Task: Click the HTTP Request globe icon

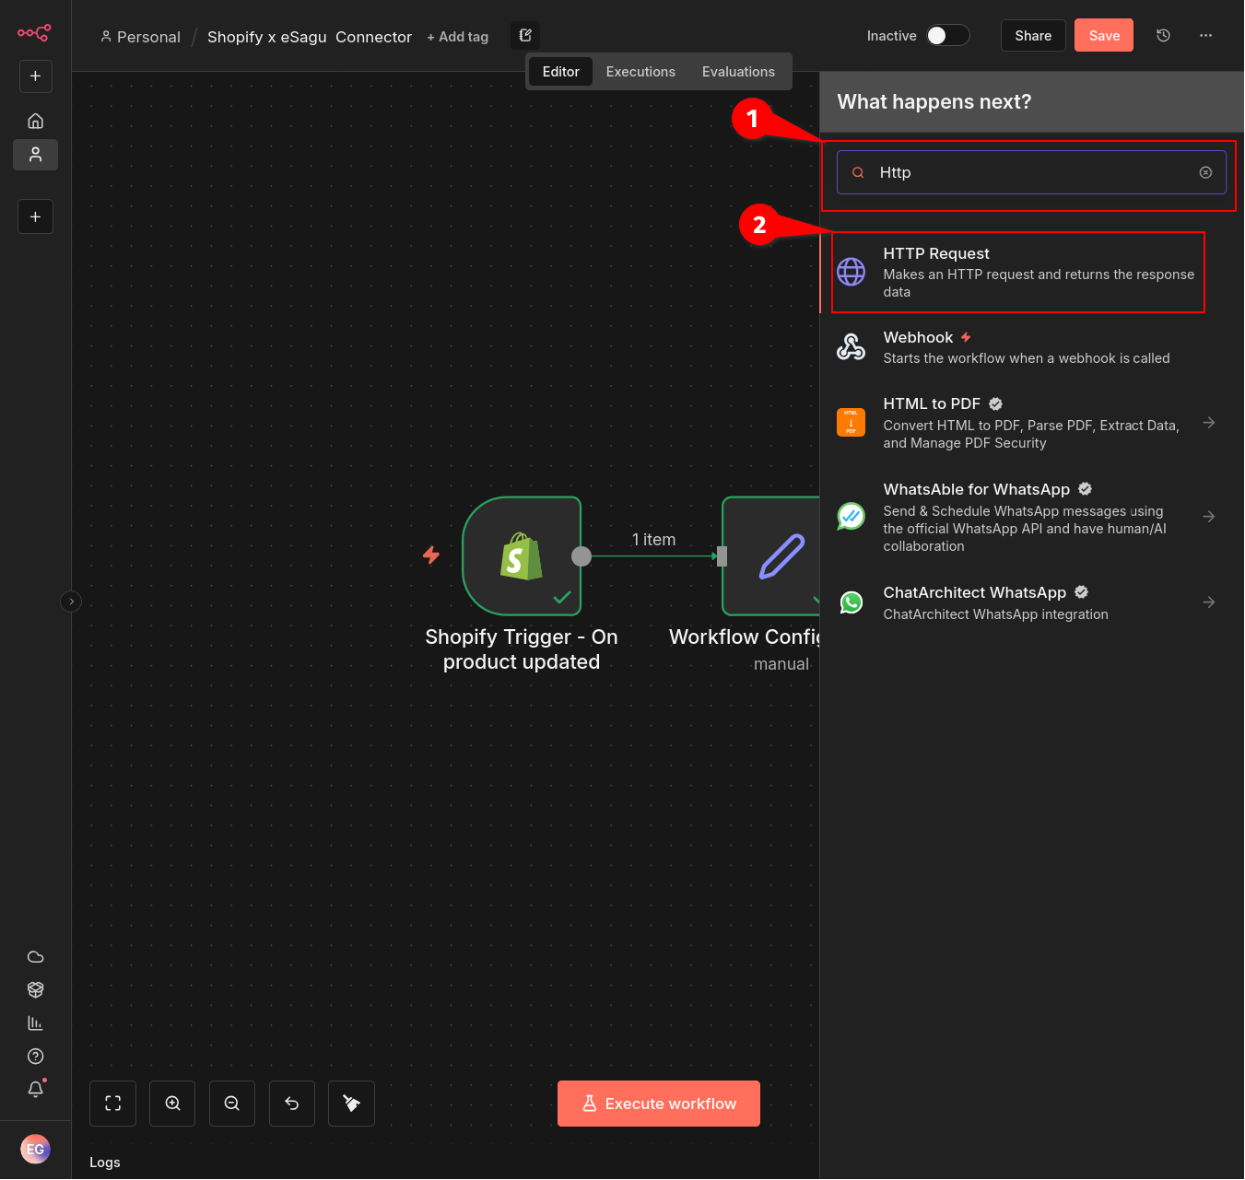Action: (x=851, y=272)
